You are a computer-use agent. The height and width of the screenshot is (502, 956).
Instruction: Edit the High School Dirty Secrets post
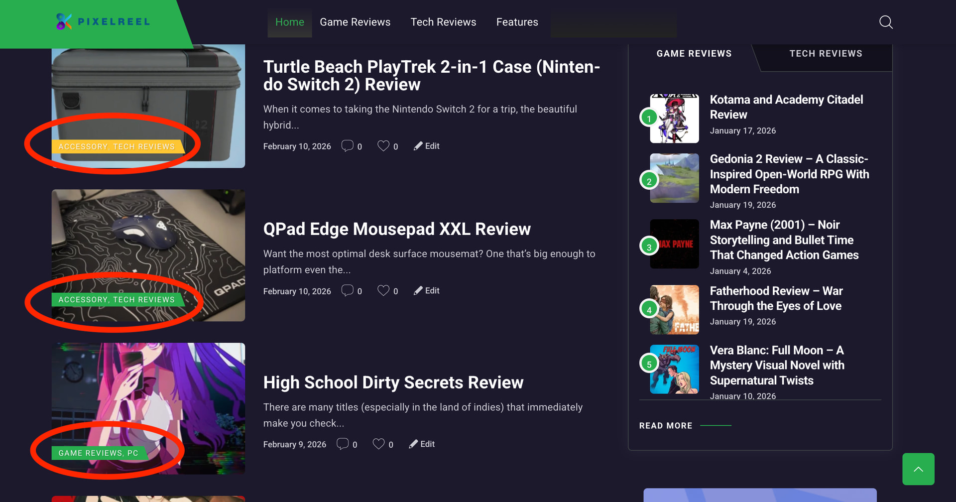[x=422, y=444]
